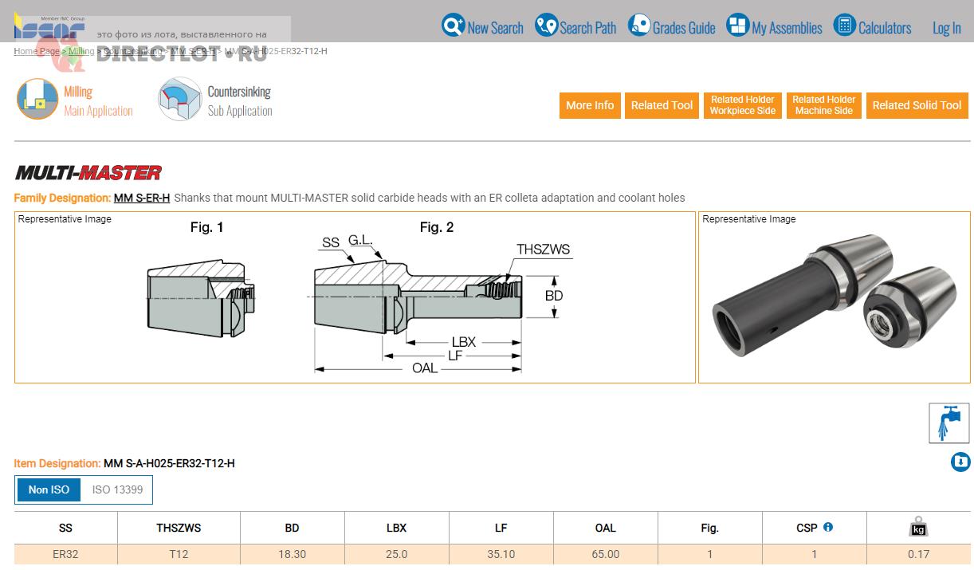Click the OAL column header
The width and height of the screenshot is (974, 570).
606,528
